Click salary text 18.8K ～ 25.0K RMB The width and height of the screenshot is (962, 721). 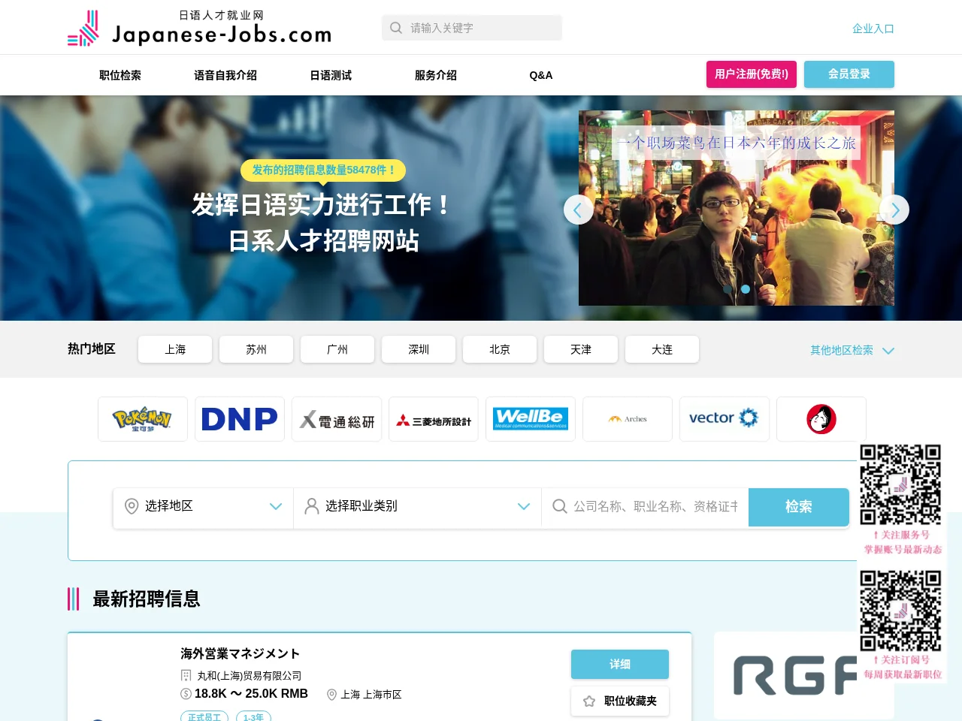pyautogui.click(x=251, y=694)
